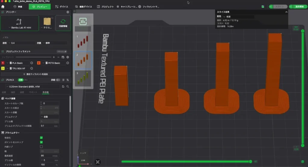Viewport: 308px width, 167px height.
Task: Switch to the Preview tab
Action: pos(40,7)
